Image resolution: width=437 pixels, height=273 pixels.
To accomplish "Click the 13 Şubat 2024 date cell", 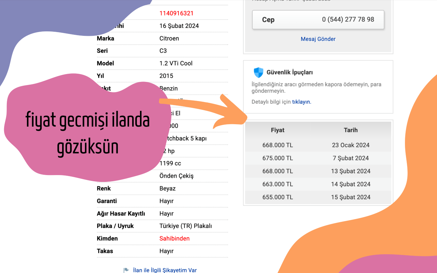I will (x=351, y=171).
